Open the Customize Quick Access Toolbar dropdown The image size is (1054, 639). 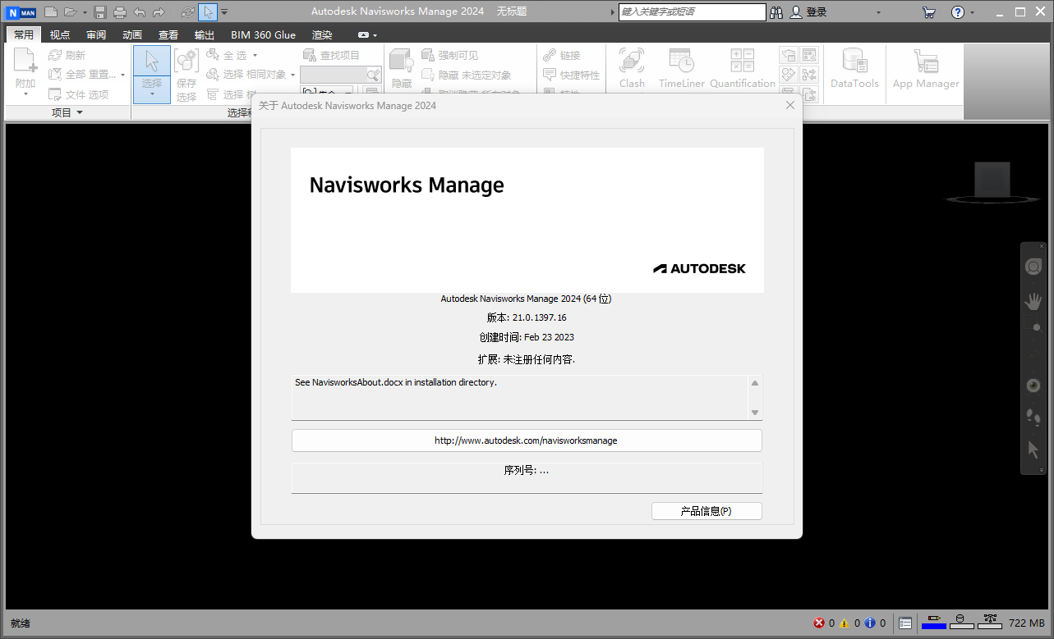[225, 12]
